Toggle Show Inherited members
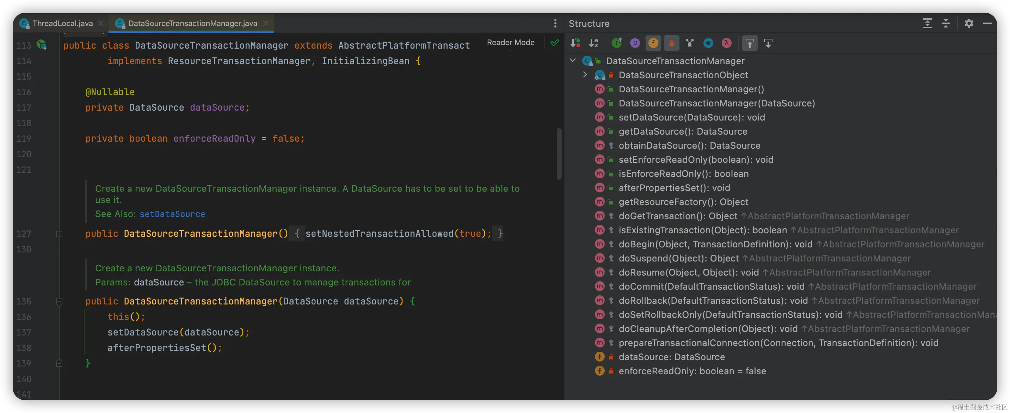The image size is (1010, 413). [617, 43]
